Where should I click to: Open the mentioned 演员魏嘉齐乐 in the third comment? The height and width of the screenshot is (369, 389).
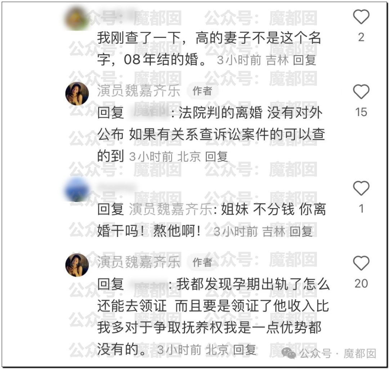171,209
